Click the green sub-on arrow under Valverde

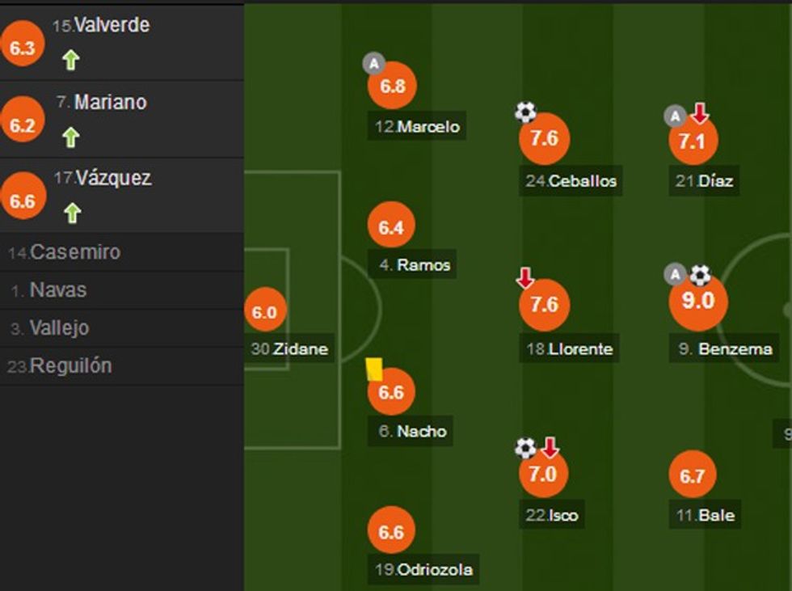point(71,60)
